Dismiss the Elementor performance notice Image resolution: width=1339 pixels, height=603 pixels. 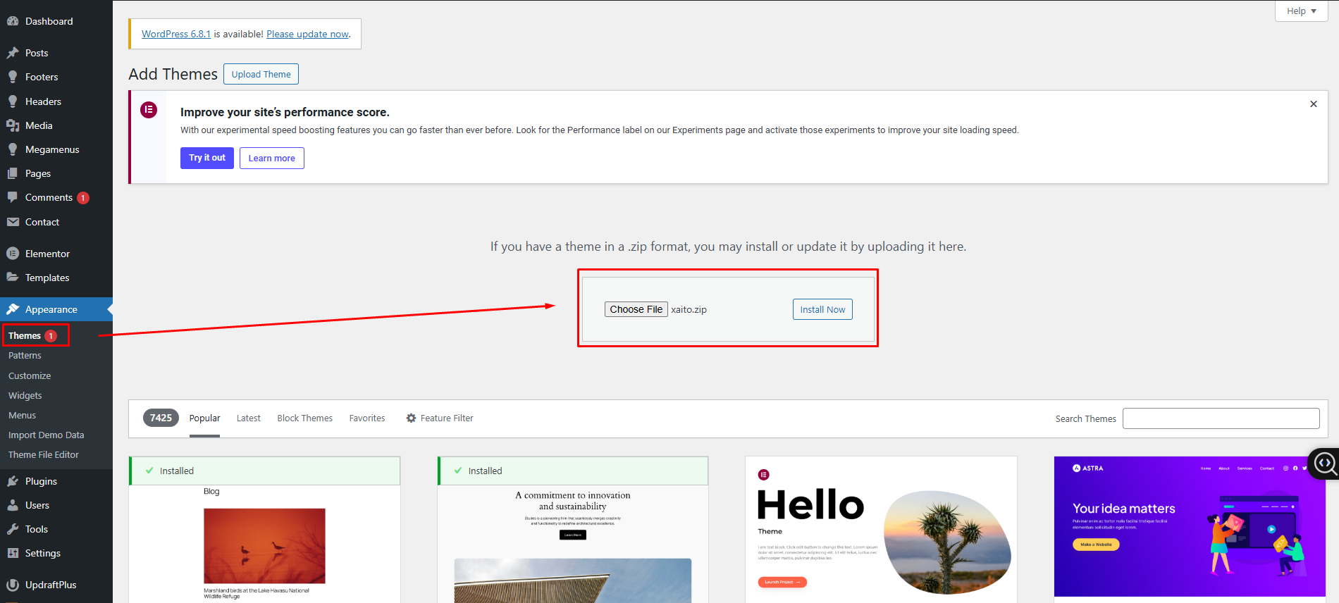tap(1313, 104)
